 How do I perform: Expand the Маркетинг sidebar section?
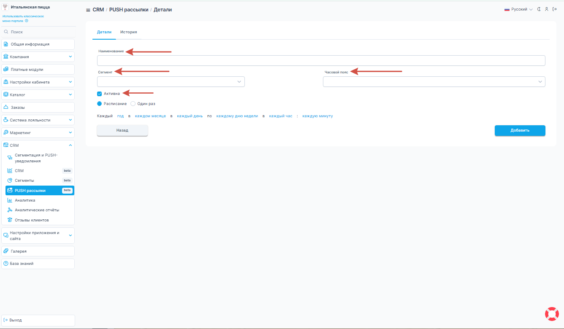pyautogui.click(x=38, y=133)
